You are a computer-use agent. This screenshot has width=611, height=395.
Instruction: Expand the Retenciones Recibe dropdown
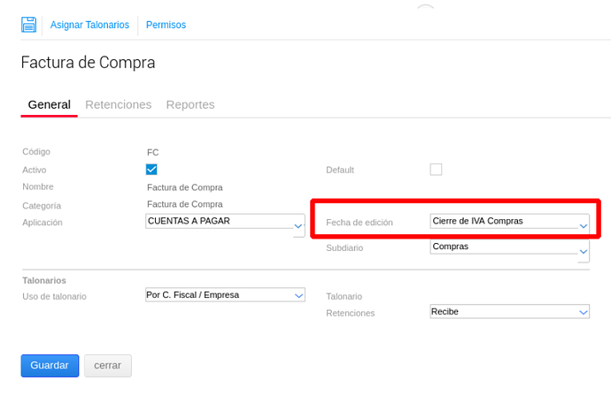coord(509,312)
